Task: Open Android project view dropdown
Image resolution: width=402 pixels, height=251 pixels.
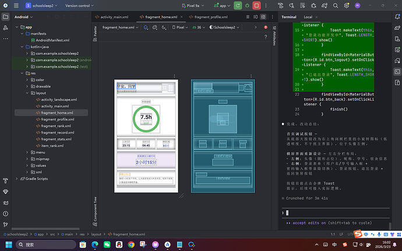Action: click(23, 17)
